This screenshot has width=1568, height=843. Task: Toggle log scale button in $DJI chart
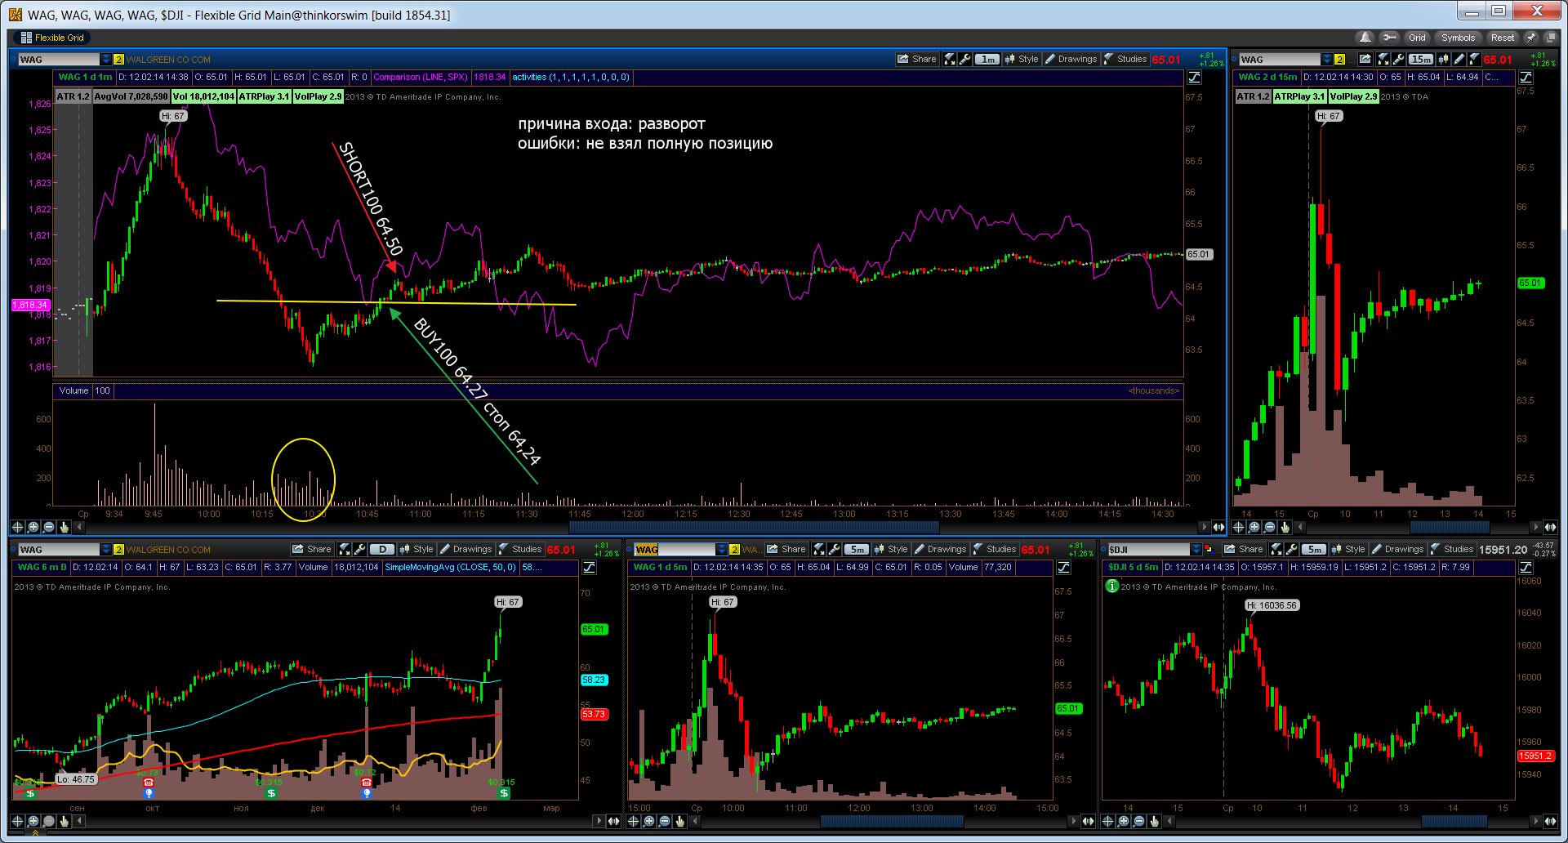click(1526, 568)
